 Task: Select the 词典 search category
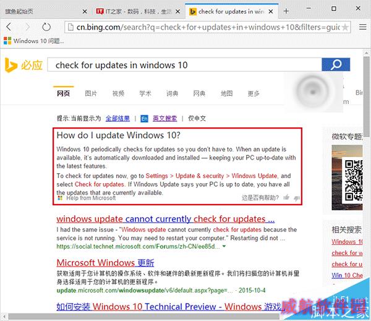[172, 93]
